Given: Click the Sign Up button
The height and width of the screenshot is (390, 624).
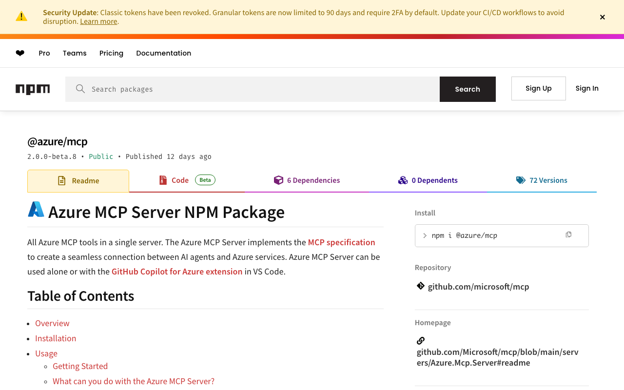Looking at the screenshot, I should [538, 88].
